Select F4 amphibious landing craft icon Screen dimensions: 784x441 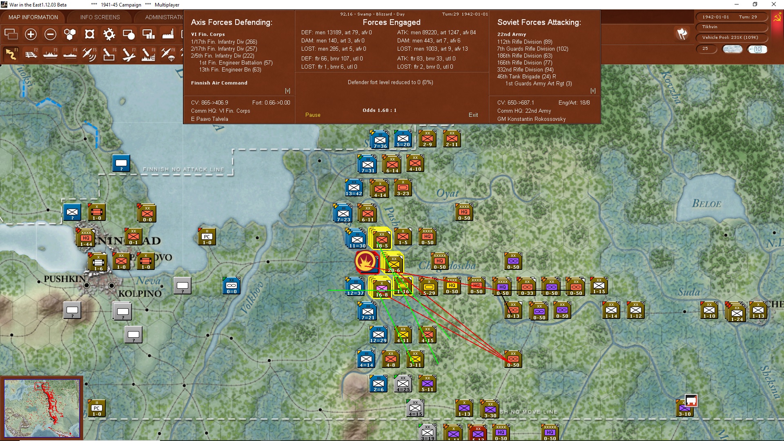[70, 54]
